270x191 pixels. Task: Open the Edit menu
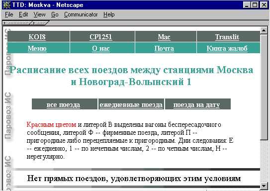(x=23, y=14)
